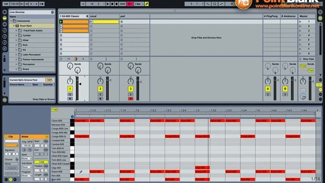Click the Stop Clips button
This screenshot has height=183, width=325.
tap(307, 59)
